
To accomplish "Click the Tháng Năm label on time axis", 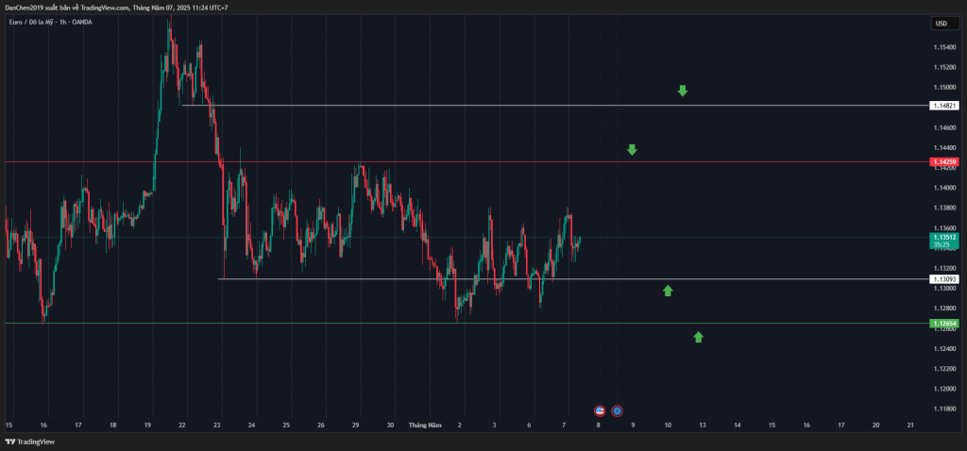I will [425, 426].
